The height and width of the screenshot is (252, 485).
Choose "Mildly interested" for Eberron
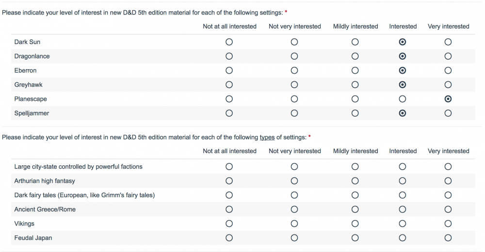coord(355,70)
